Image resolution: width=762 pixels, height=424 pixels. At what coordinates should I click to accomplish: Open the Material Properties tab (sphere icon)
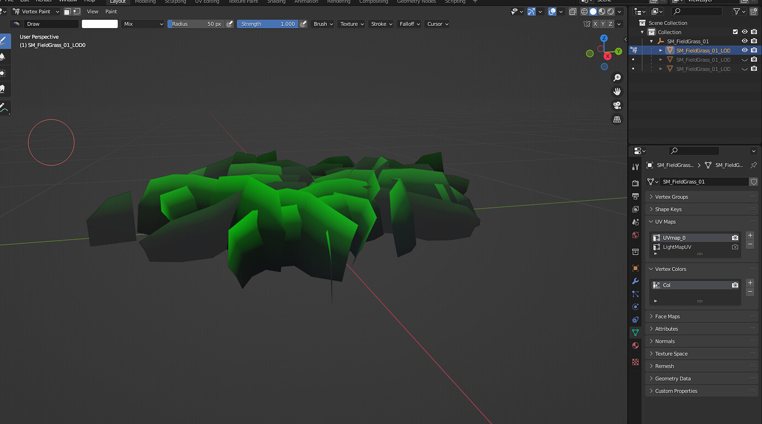tap(635, 345)
